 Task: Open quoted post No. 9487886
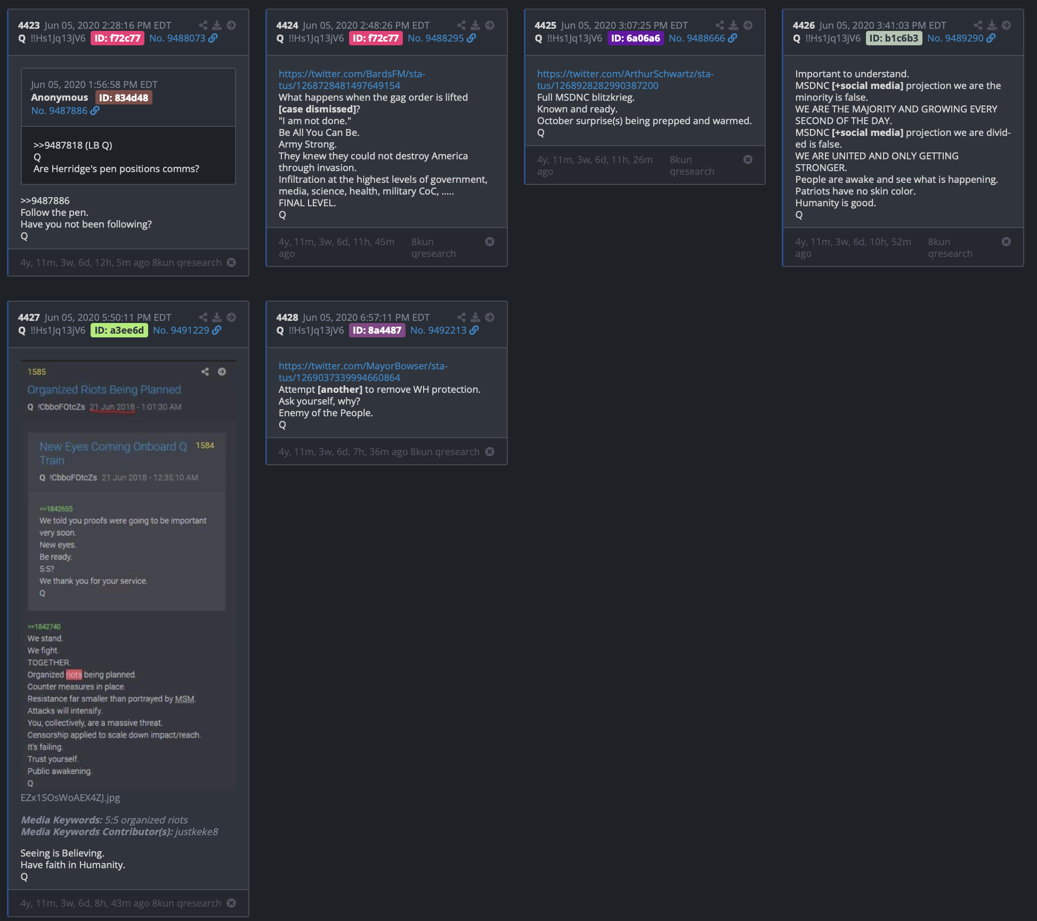tap(59, 110)
